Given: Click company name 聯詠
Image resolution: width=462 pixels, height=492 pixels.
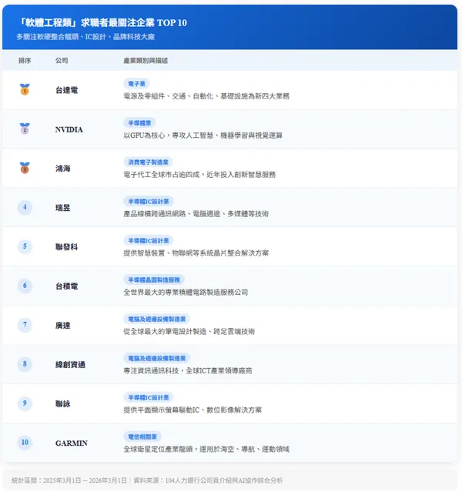Looking at the screenshot, I should (63, 403).
